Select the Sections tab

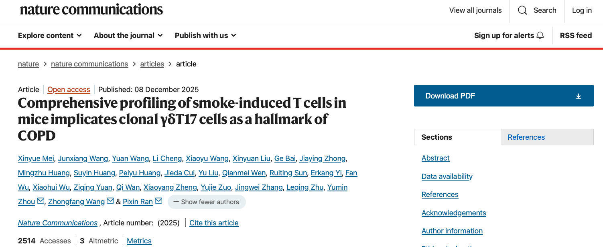click(x=437, y=137)
